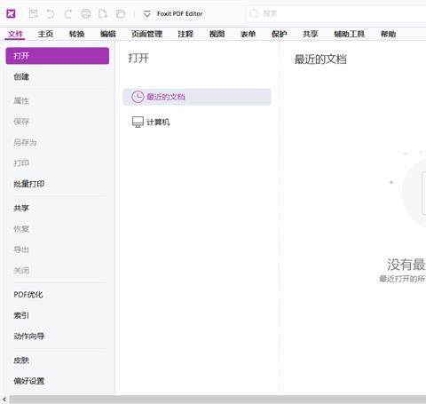Click the clock icon beside 最近的文档
The image size is (426, 404).
(x=138, y=97)
